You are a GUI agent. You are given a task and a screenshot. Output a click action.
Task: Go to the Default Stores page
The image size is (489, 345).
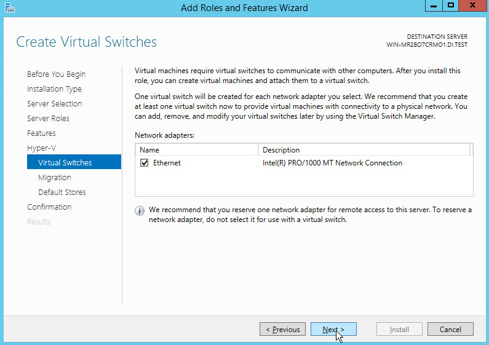click(62, 192)
